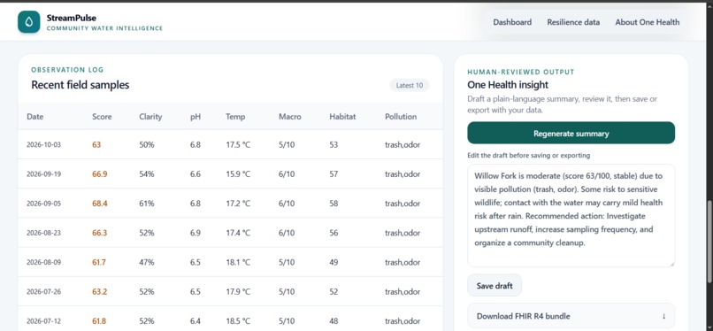Select the 2026-09-05 date cell
The width and height of the screenshot is (713, 331).
43,204
